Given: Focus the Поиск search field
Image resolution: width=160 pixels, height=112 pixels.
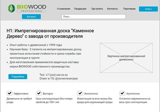Looking at the screenshot, I should point(93,17).
